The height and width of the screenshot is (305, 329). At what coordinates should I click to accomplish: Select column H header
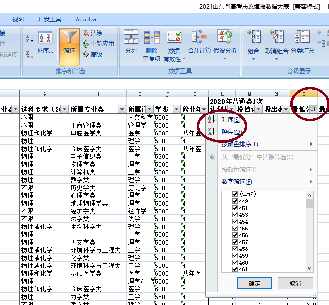pyautogui.click(x=98, y=94)
